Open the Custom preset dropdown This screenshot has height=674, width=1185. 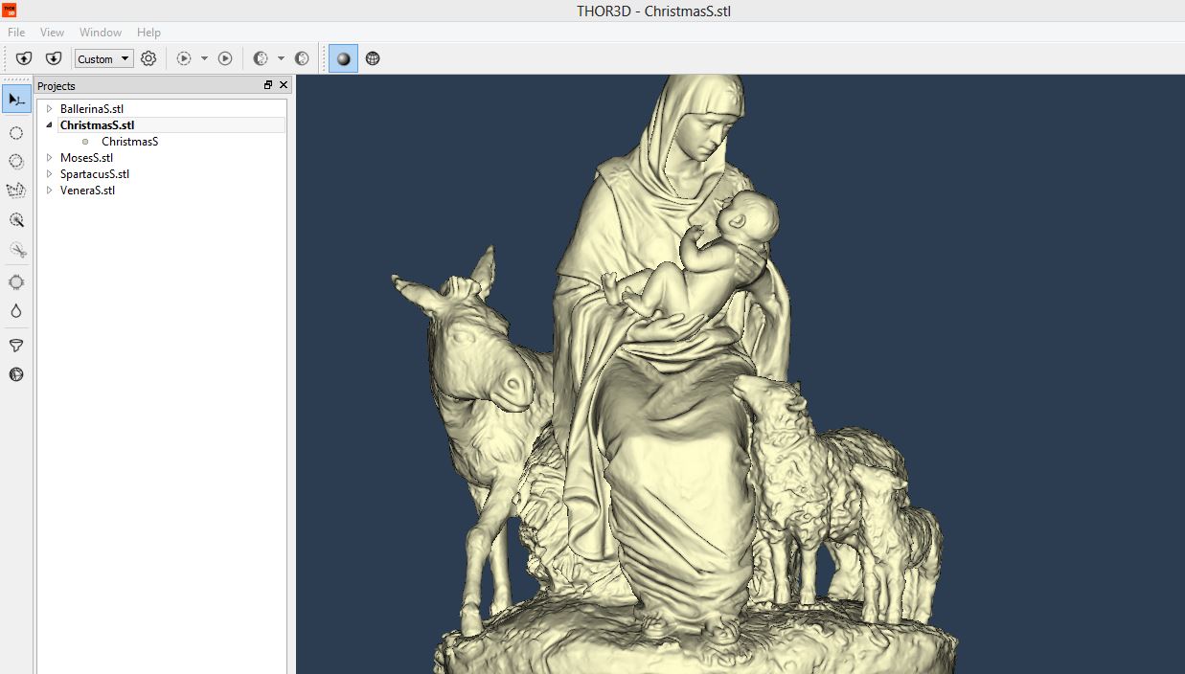[x=104, y=58]
